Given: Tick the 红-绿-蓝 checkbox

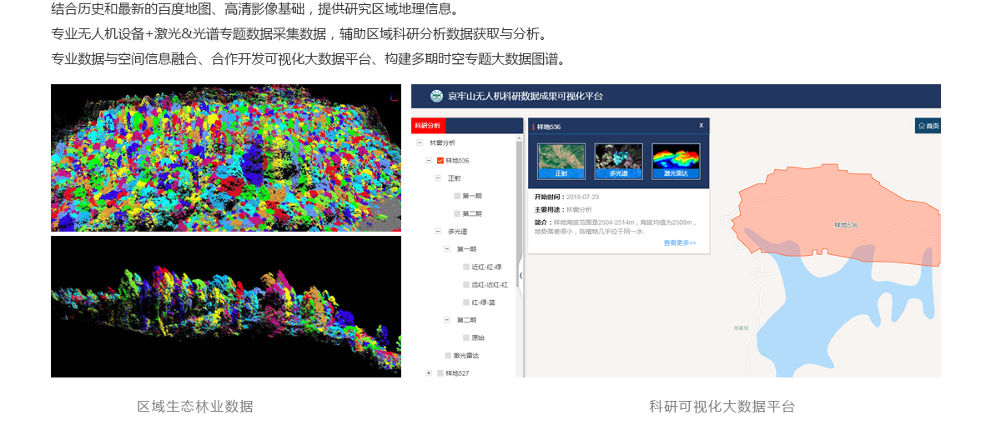Looking at the screenshot, I should pos(466,302).
